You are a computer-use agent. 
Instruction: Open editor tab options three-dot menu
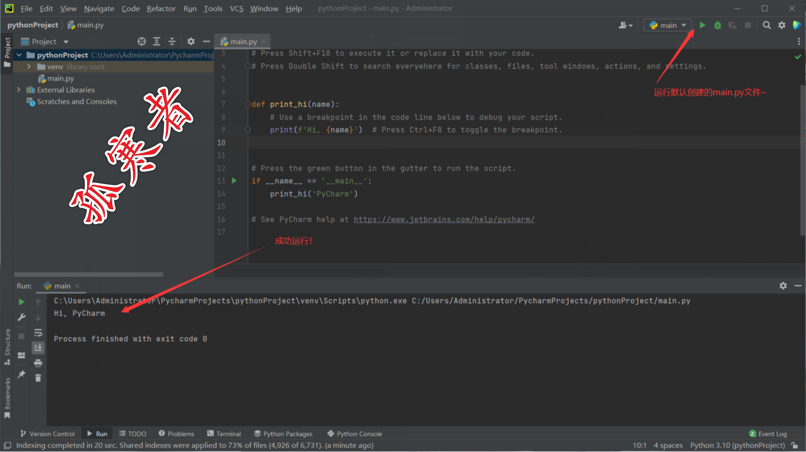click(x=799, y=42)
